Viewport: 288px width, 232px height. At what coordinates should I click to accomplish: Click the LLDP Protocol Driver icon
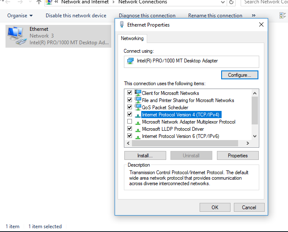pos(138,130)
